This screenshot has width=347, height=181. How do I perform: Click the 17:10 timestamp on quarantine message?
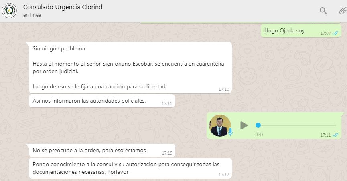point(224,89)
